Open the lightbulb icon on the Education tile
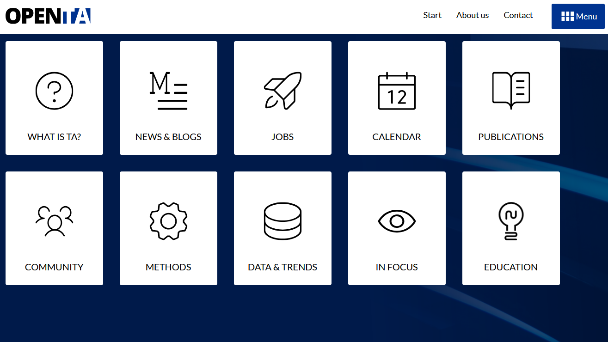This screenshot has width=608, height=342. [511, 221]
